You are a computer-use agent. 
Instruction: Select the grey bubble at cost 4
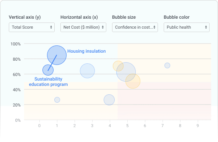pos(109,100)
